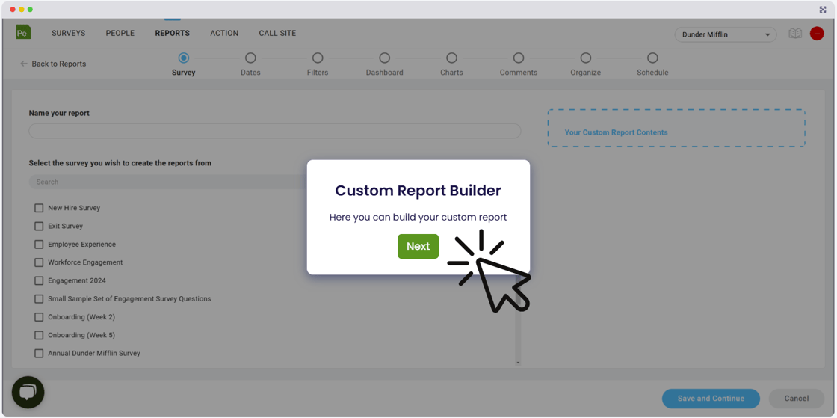Click the green Next button
837x418 pixels.
418,246
